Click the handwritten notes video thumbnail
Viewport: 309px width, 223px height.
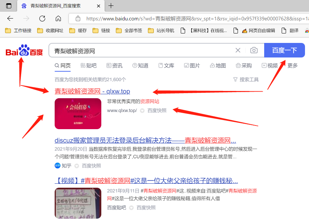[78, 203]
